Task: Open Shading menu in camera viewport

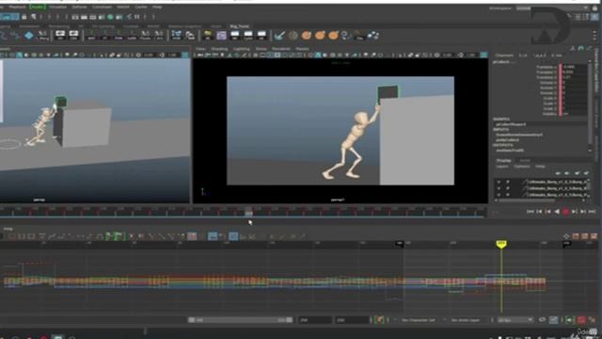Action: tap(219, 49)
